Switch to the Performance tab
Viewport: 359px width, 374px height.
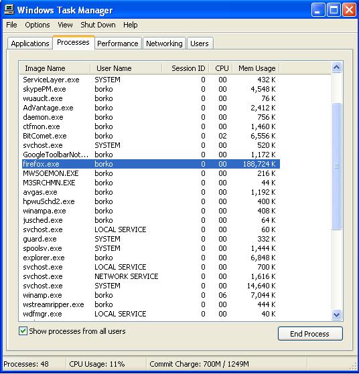(x=117, y=43)
